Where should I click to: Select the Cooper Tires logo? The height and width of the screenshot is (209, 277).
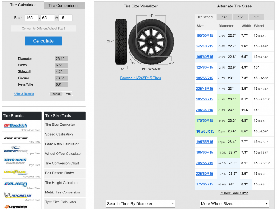pos(16,149)
